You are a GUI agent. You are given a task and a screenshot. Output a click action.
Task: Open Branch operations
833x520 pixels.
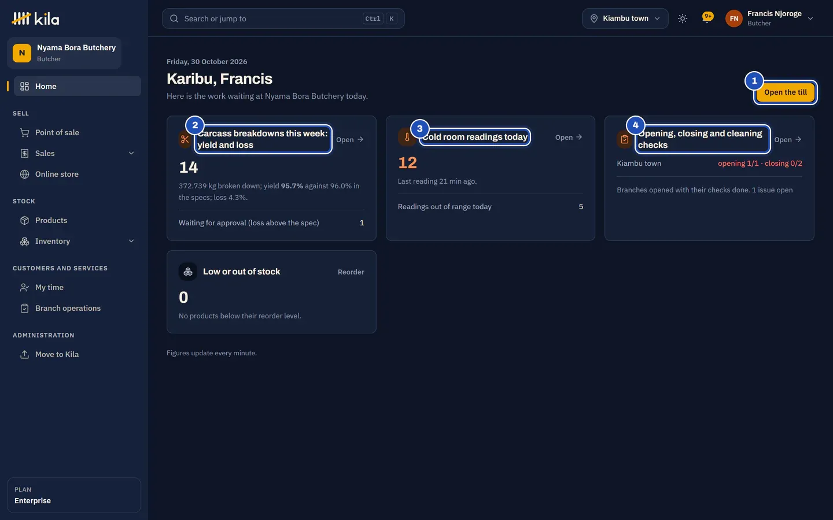click(x=78, y=308)
